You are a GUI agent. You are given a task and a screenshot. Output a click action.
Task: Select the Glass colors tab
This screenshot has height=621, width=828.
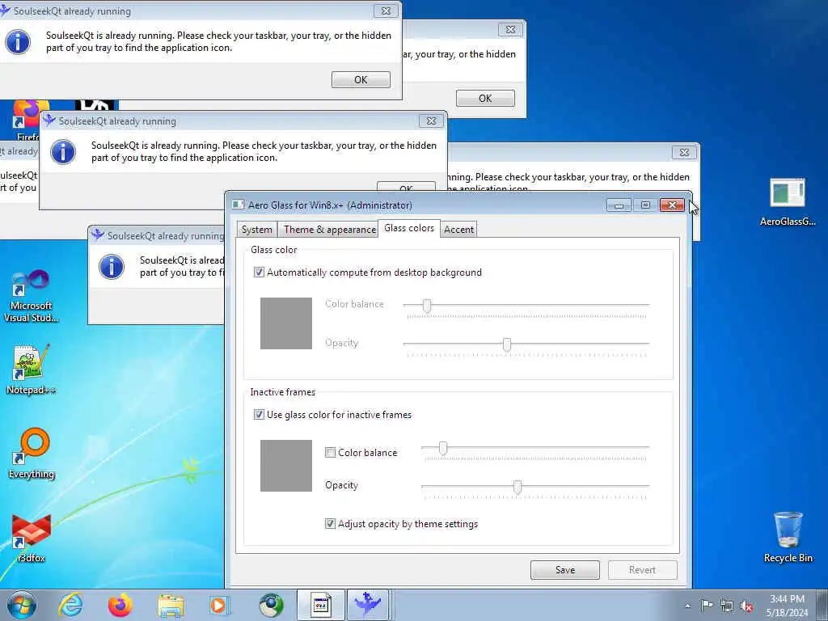(x=408, y=228)
